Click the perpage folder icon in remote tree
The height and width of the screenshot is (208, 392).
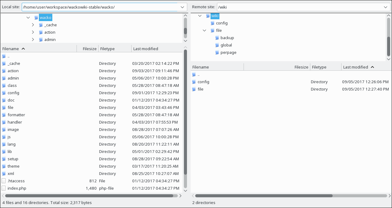[217, 52]
